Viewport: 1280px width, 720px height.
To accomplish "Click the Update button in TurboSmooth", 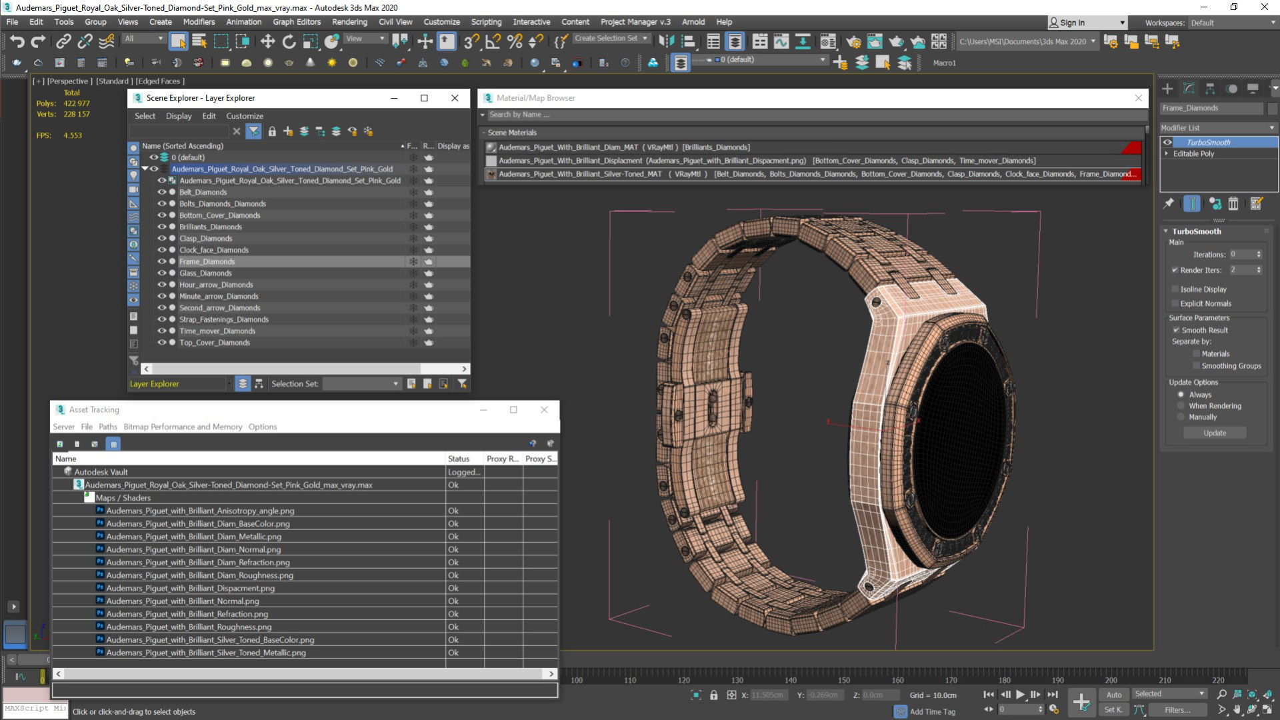I will pyautogui.click(x=1215, y=433).
